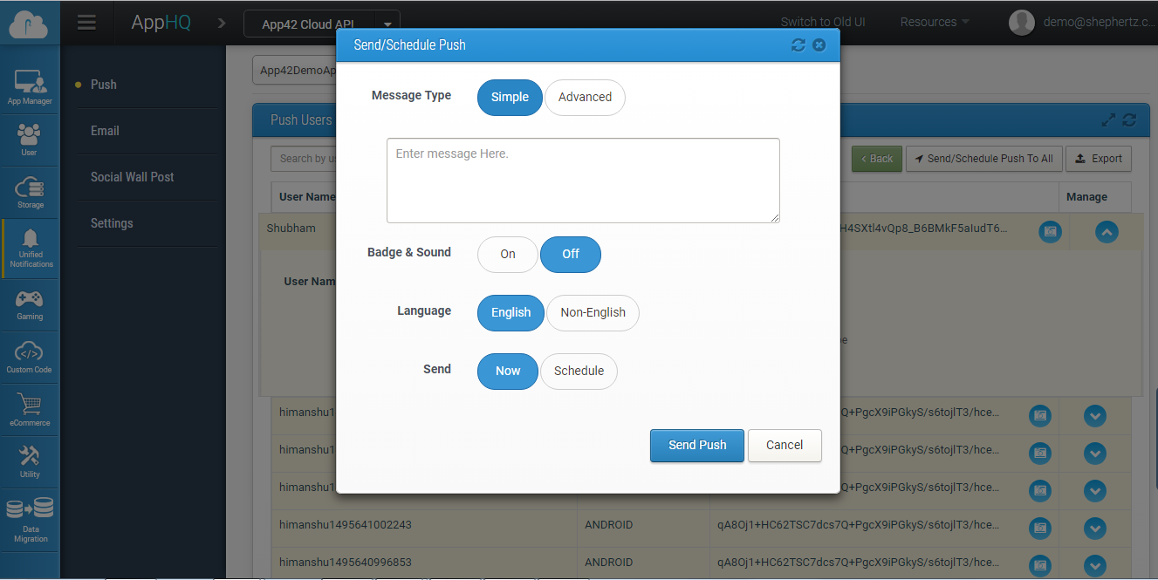
Task: Click the hamburger menu icon
Action: (x=86, y=23)
